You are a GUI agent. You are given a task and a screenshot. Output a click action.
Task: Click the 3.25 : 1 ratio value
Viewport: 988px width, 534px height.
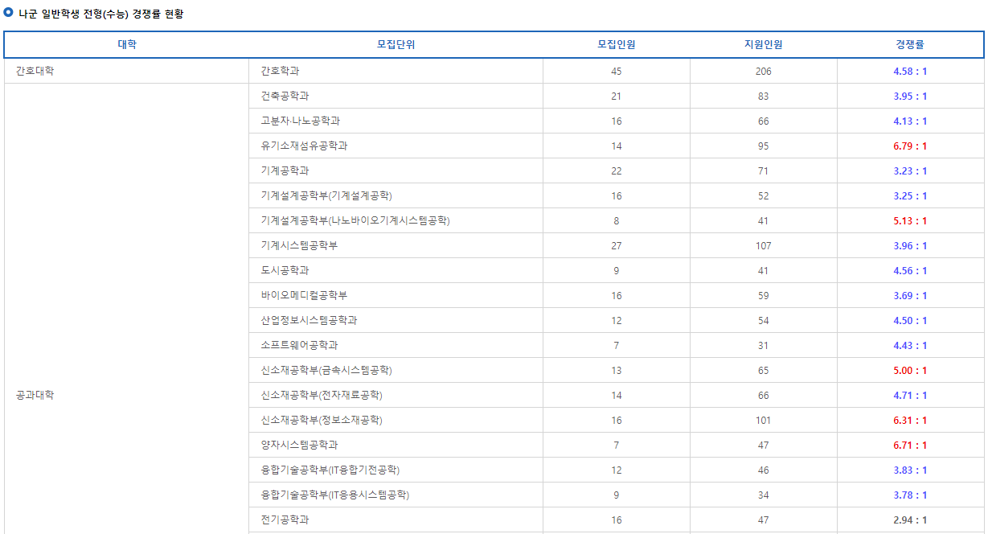point(910,196)
